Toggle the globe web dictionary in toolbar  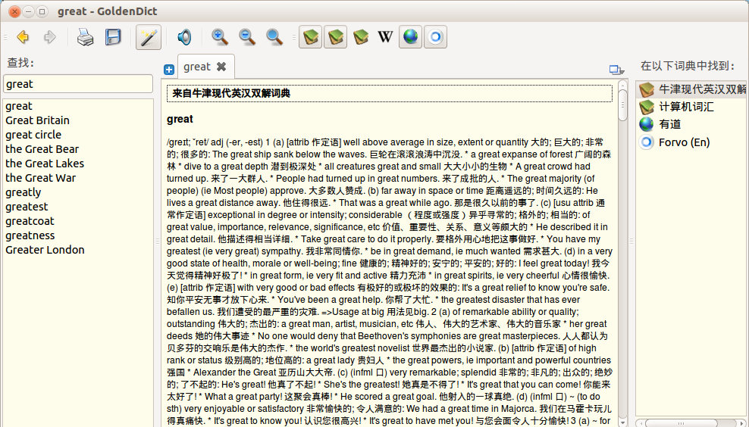tap(410, 37)
